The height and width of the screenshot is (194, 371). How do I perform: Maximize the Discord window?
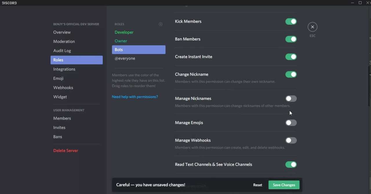pyautogui.click(x=360, y=3)
